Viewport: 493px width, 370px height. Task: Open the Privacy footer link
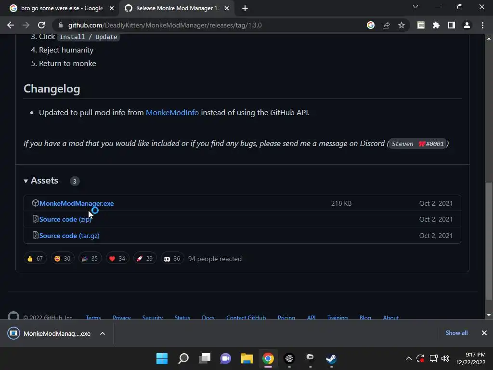pyautogui.click(x=122, y=317)
